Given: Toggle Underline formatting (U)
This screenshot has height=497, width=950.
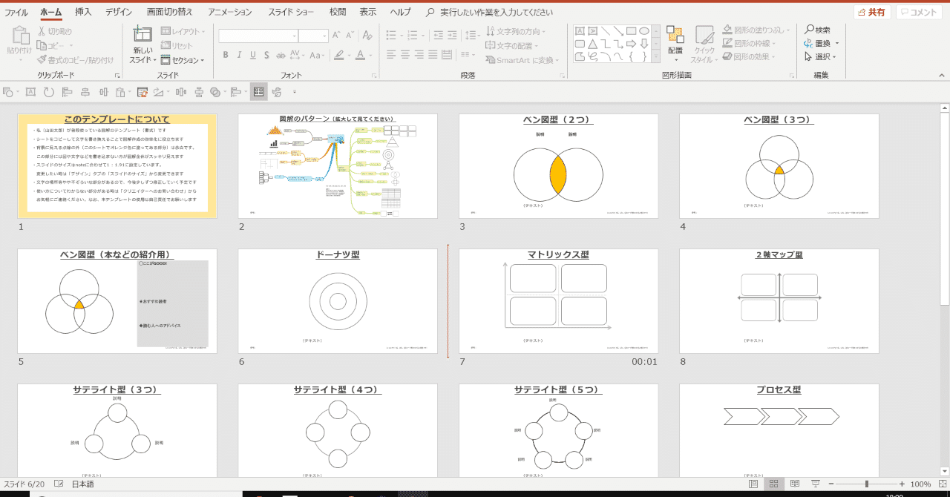Looking at the screenshot, I should point(253,55).
